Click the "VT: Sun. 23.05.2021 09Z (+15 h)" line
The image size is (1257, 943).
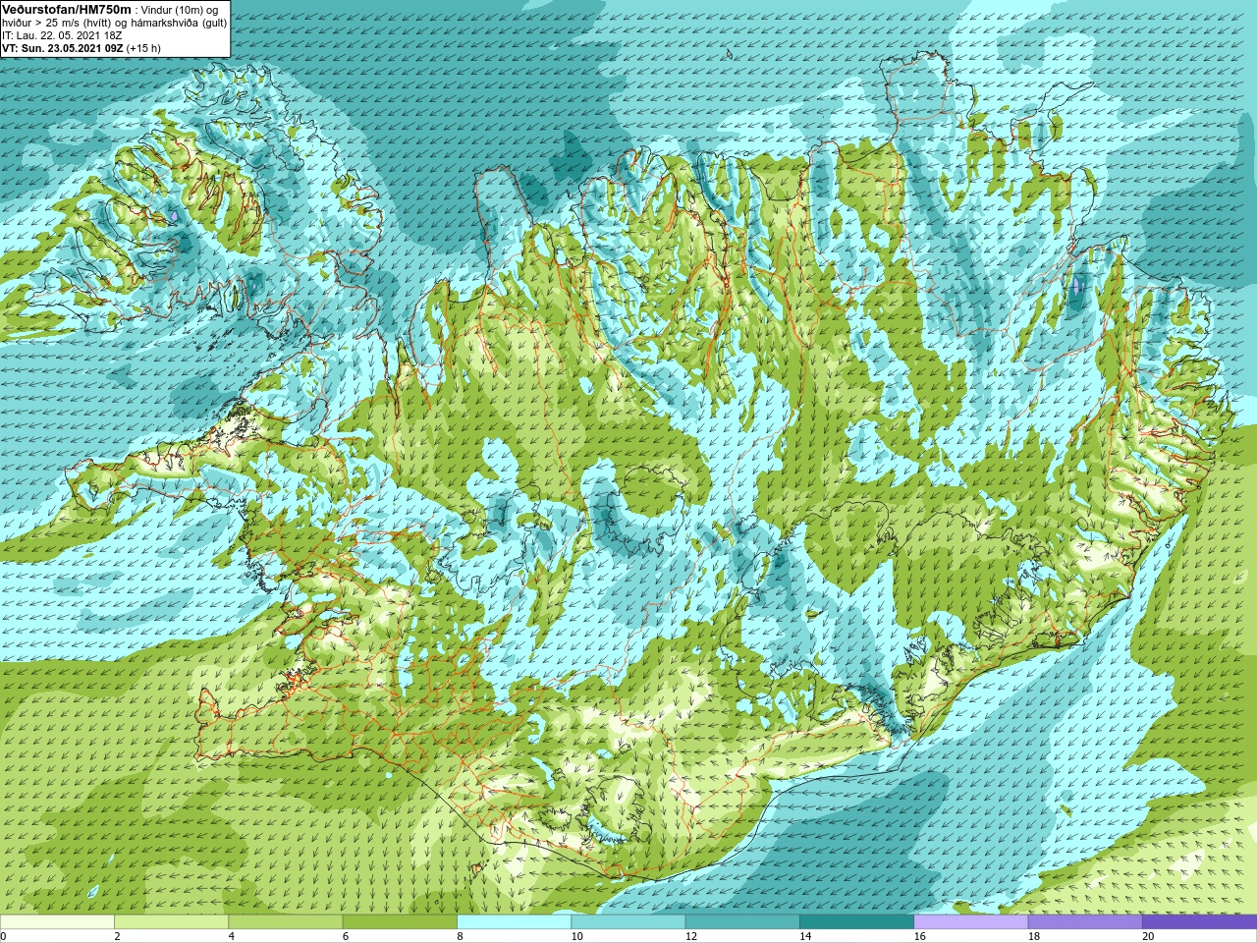pos(82,48)
